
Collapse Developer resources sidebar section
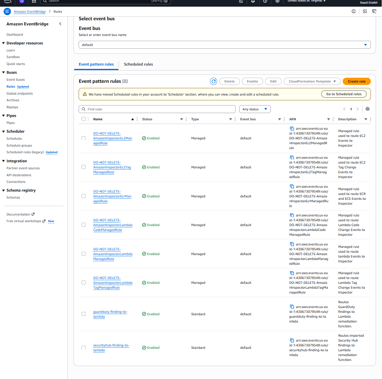coord(4,43)
